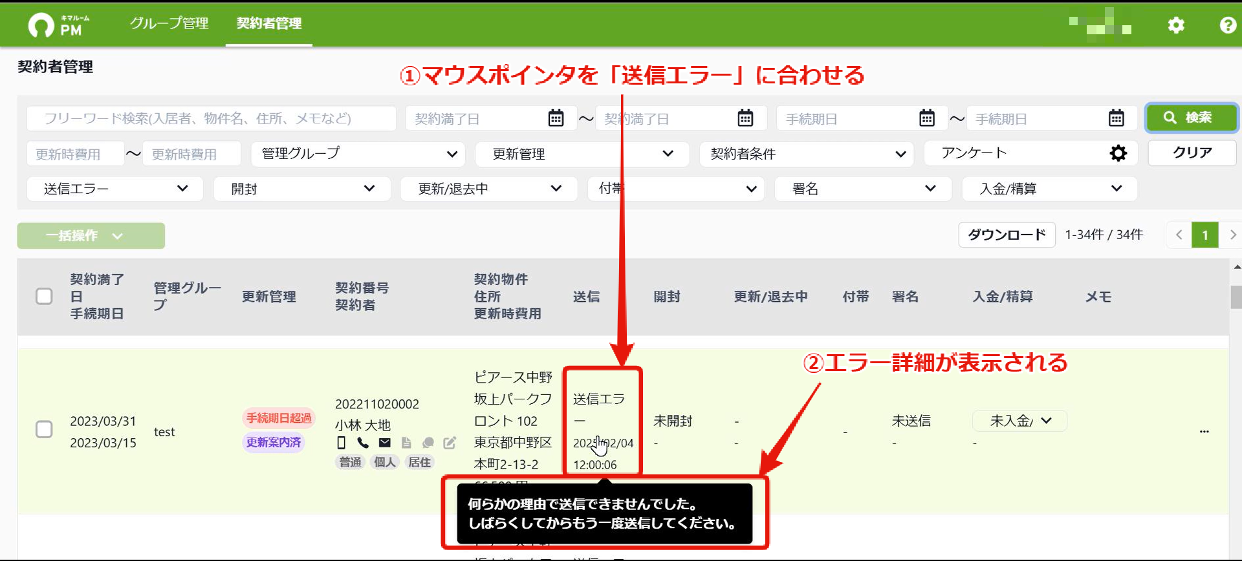Click the アンケート filter field

[x=1030, y=153]
